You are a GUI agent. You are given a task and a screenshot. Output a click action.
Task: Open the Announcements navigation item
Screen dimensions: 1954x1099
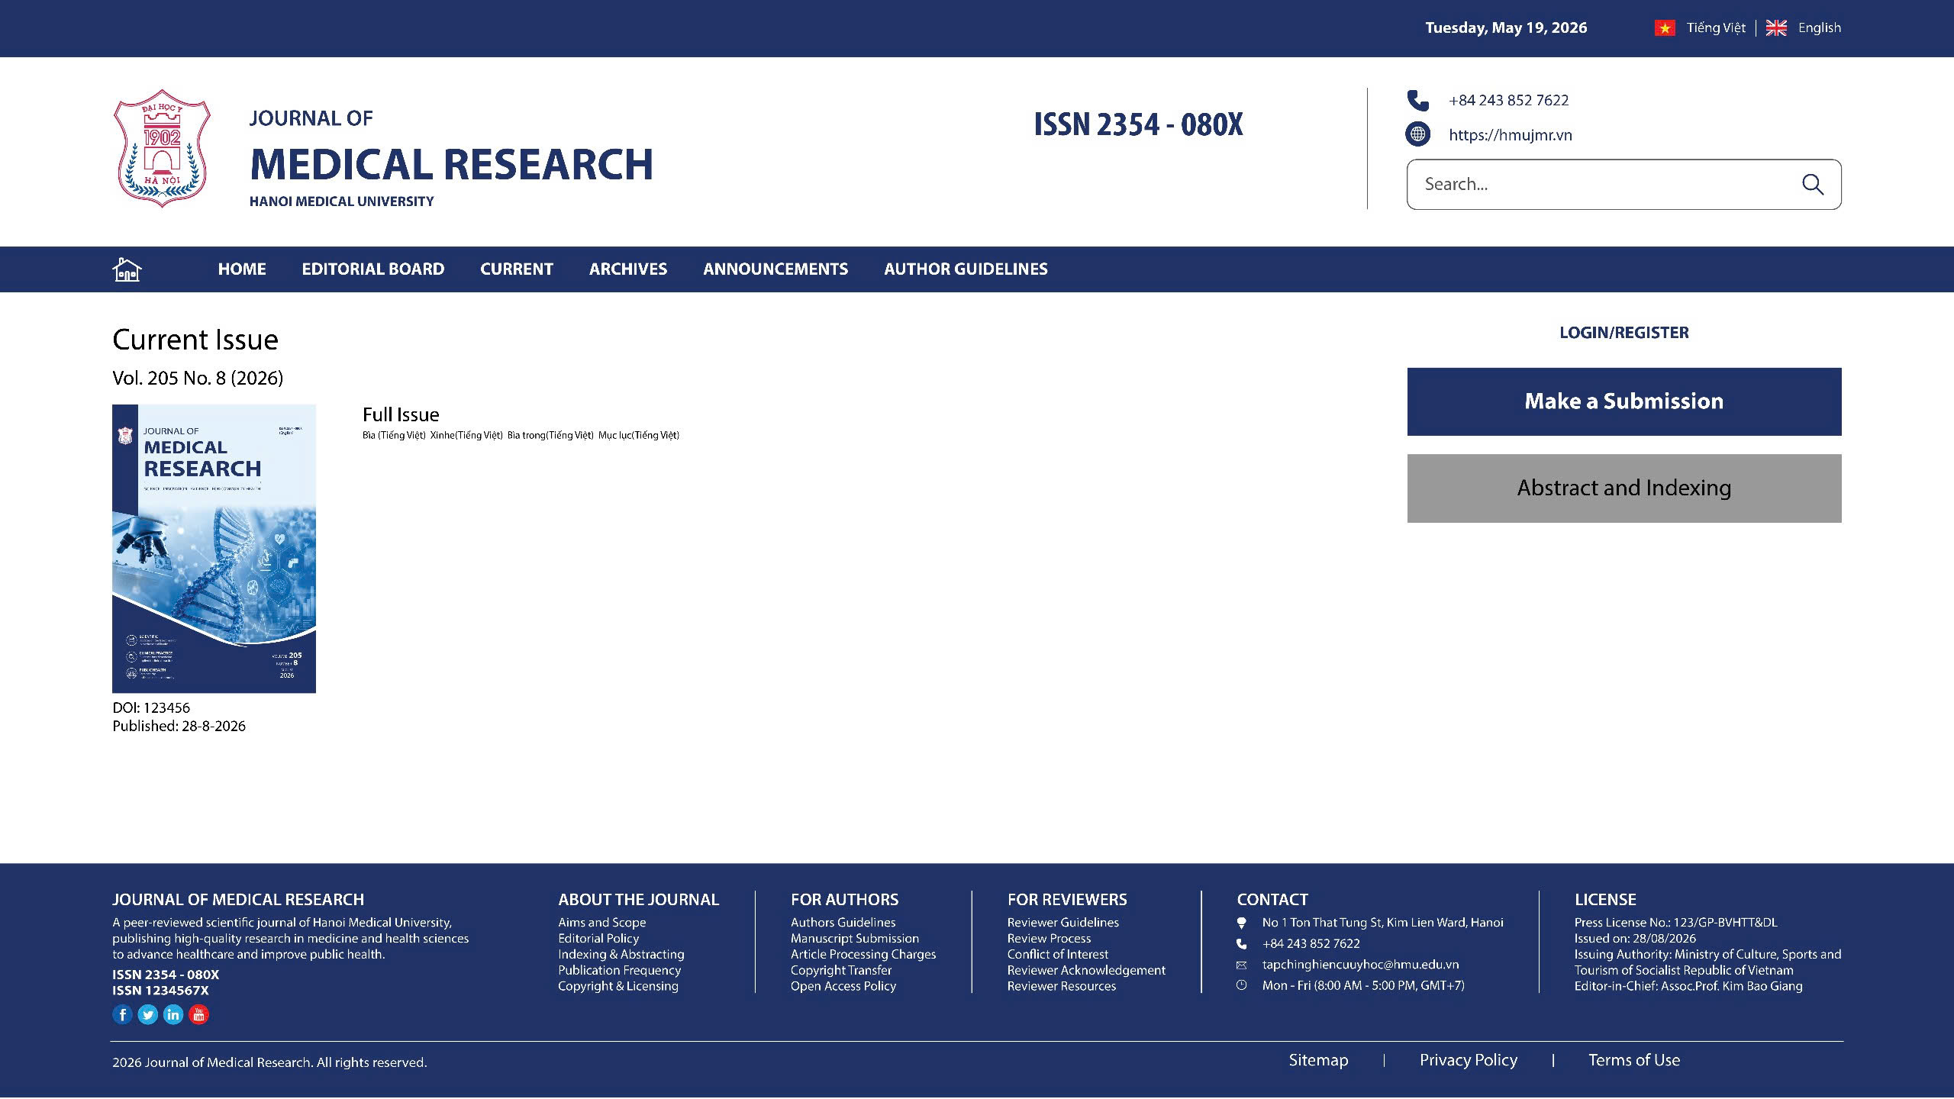(x=775, y=269)
